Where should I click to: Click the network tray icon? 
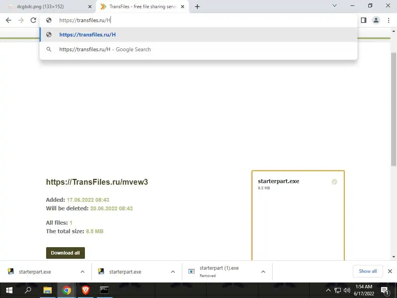338,290
